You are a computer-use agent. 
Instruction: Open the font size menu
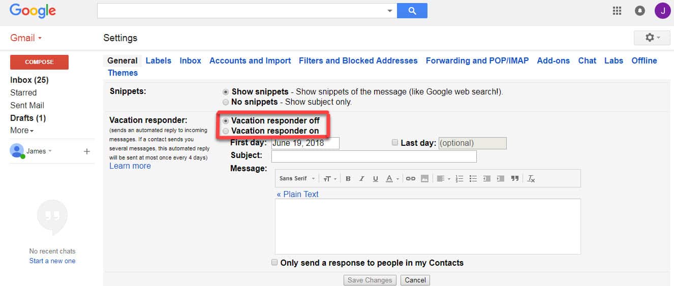(x=330, y=178)
